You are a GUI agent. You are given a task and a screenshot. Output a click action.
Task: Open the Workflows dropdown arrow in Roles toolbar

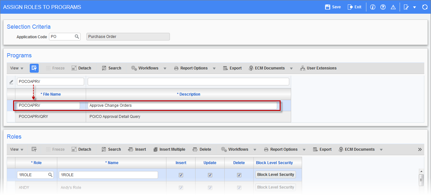255,149
